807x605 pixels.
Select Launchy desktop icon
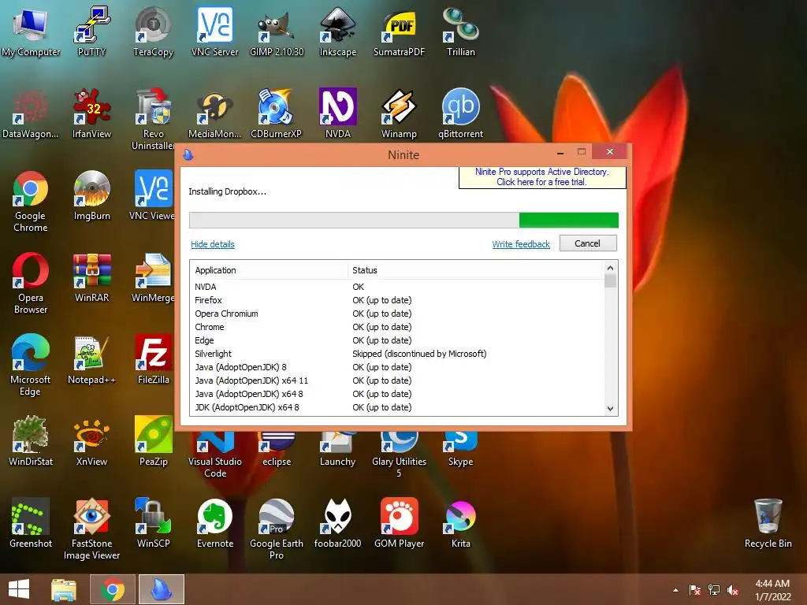click(x=337, y=450)
